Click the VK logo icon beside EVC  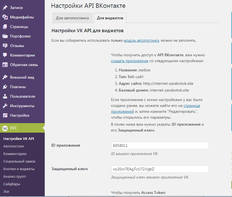[5, 128]
